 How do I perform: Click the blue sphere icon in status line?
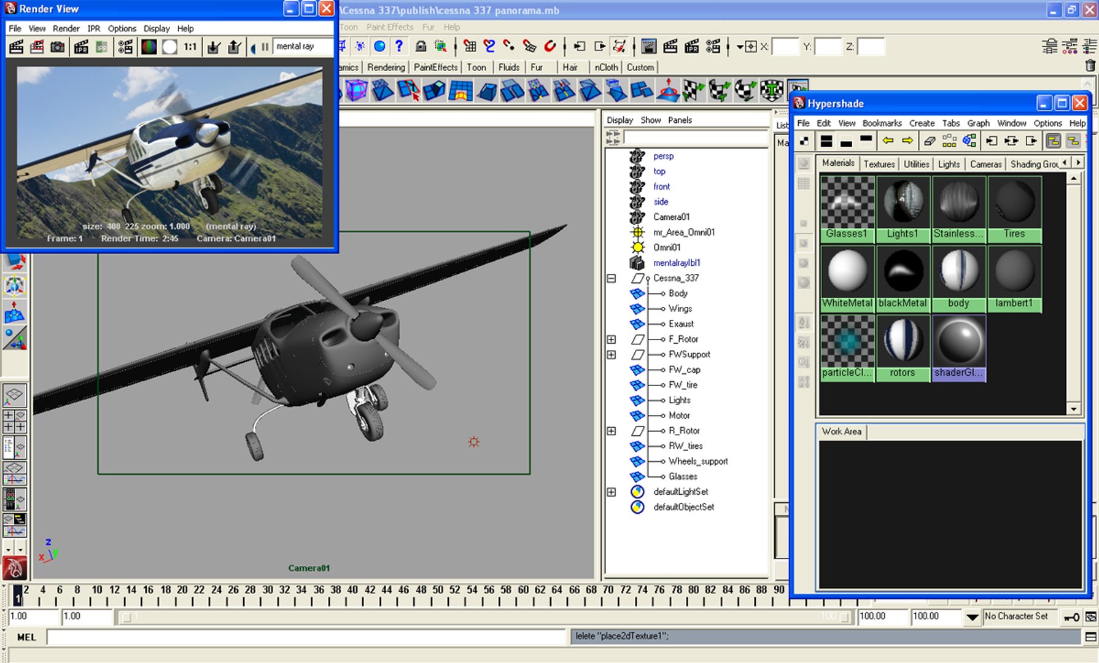point(379,46)
